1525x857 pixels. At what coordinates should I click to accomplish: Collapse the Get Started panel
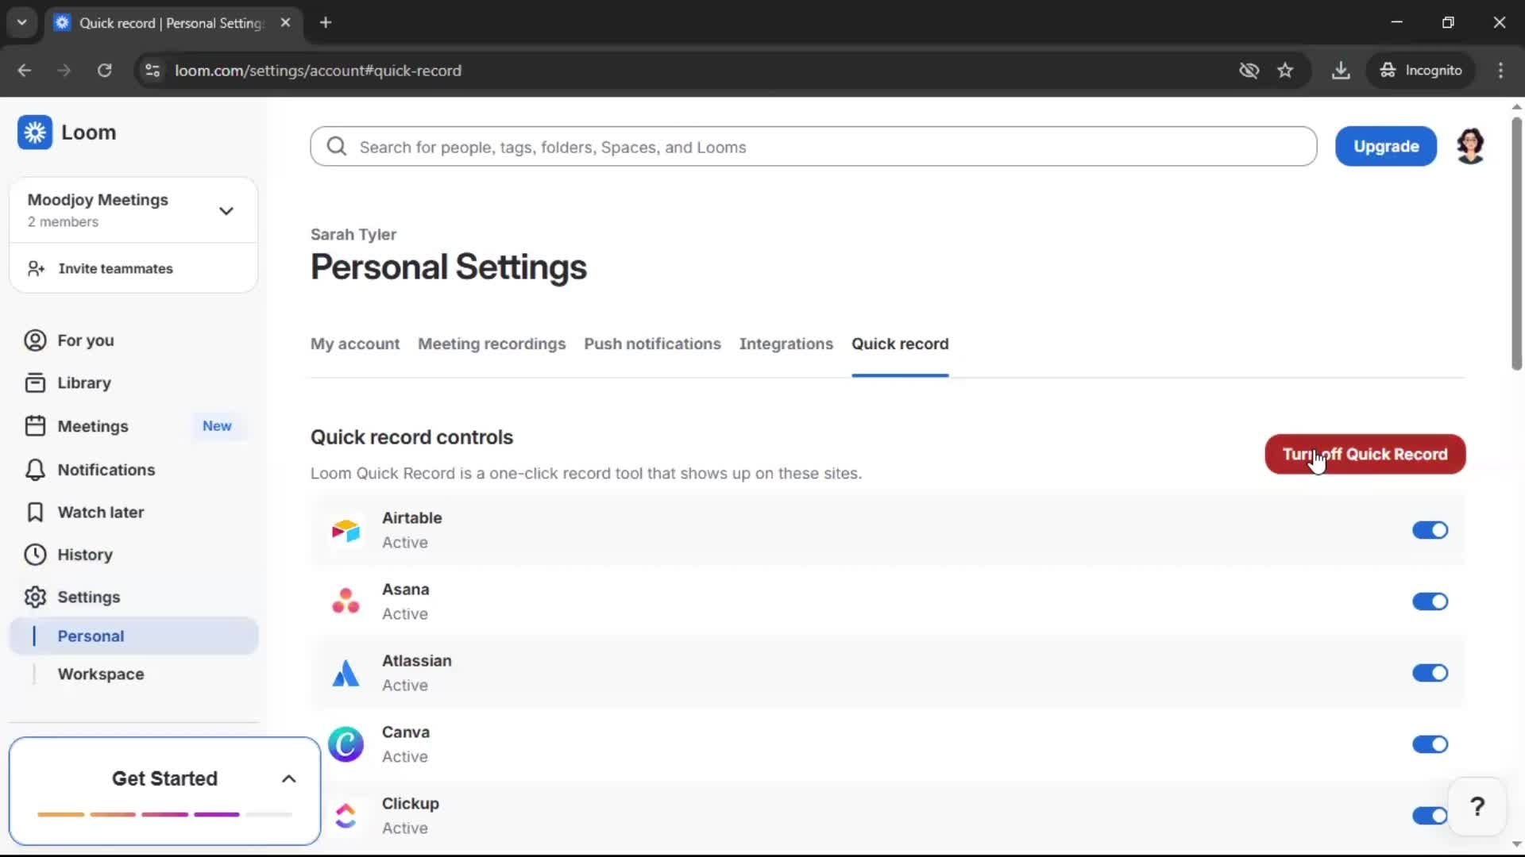(288, 778)
